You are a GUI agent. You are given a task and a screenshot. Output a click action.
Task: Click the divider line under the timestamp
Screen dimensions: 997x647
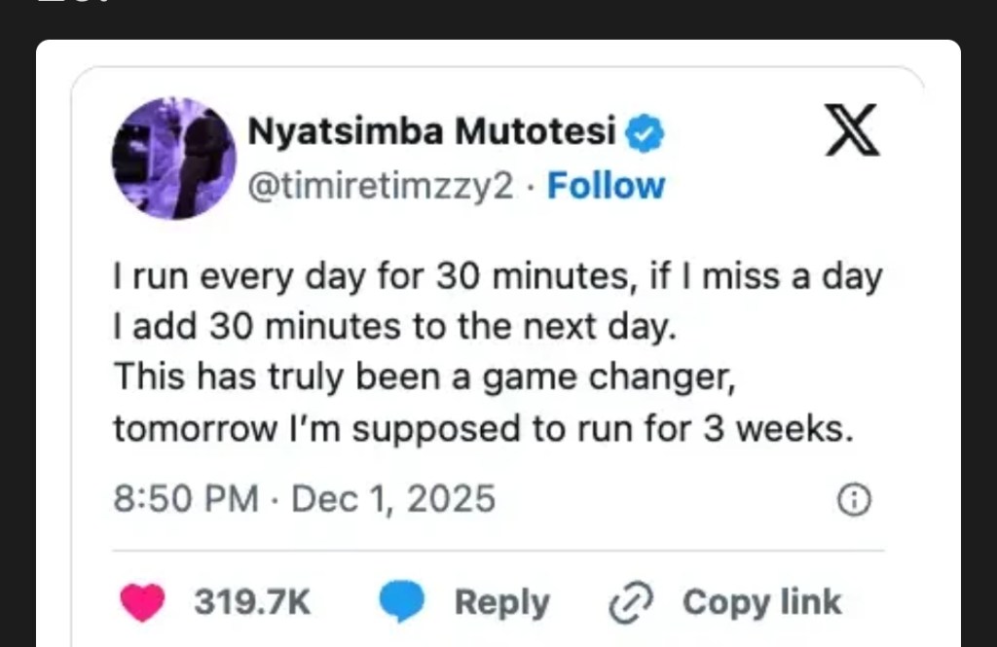[498, 551]
